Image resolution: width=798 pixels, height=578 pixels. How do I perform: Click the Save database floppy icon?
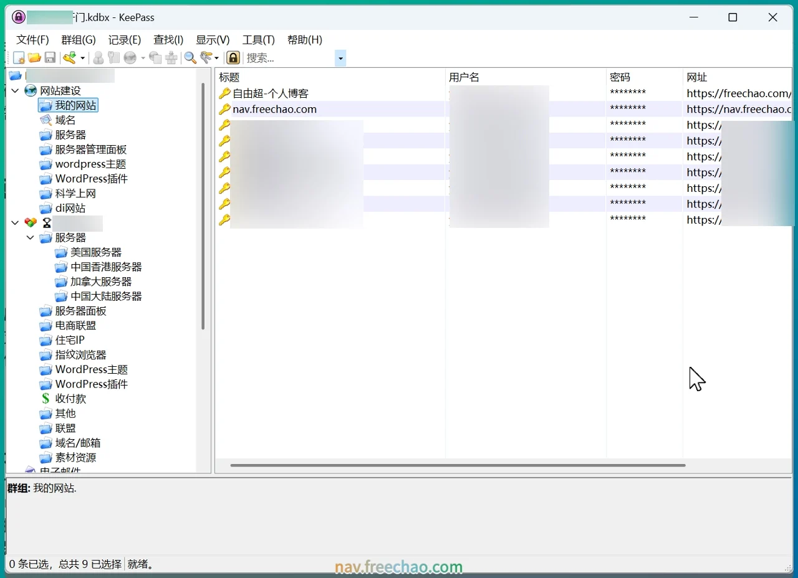(50, 58)
